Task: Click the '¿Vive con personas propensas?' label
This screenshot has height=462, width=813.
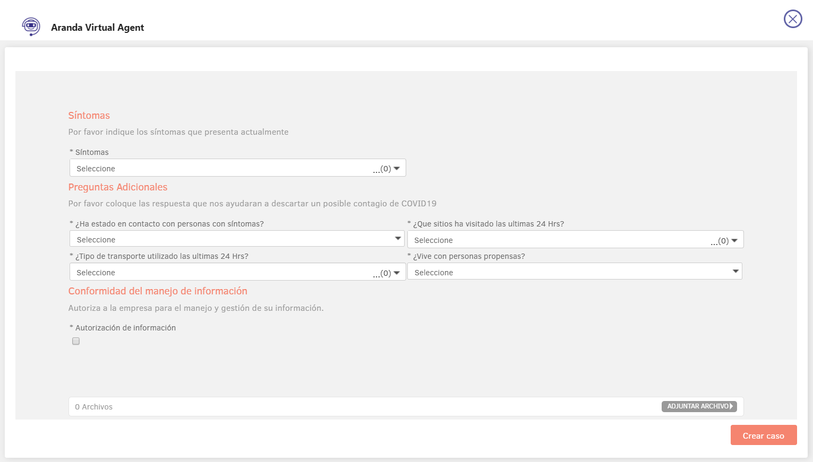Action: point(466,256)
